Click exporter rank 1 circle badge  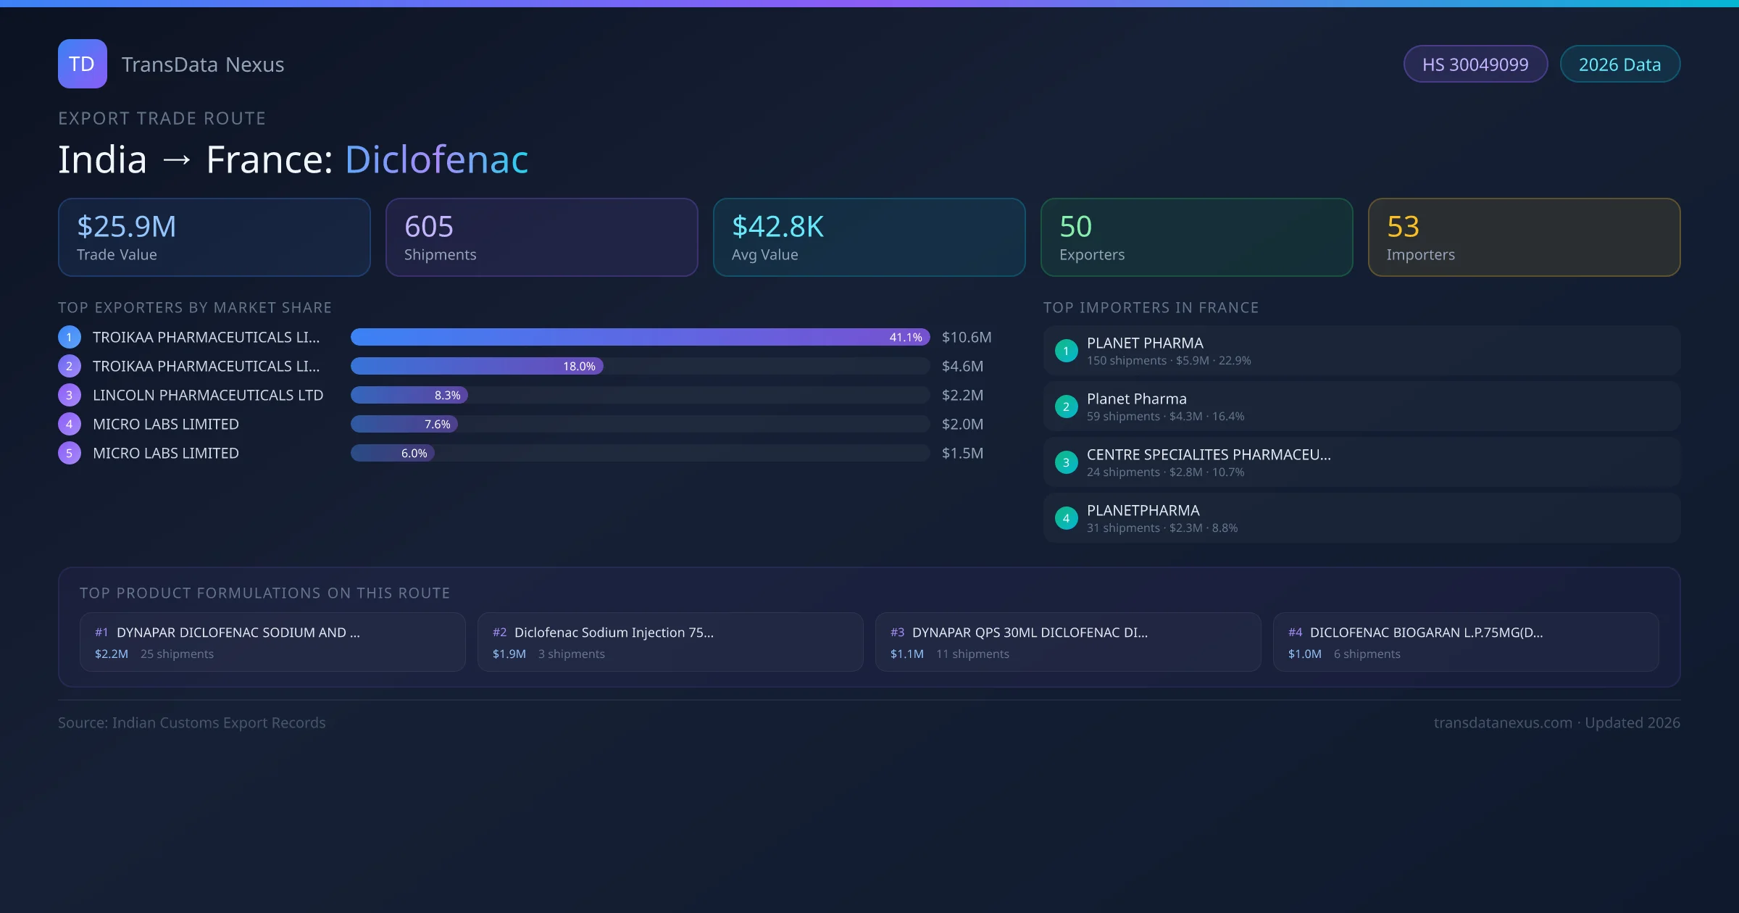[70, 337]
